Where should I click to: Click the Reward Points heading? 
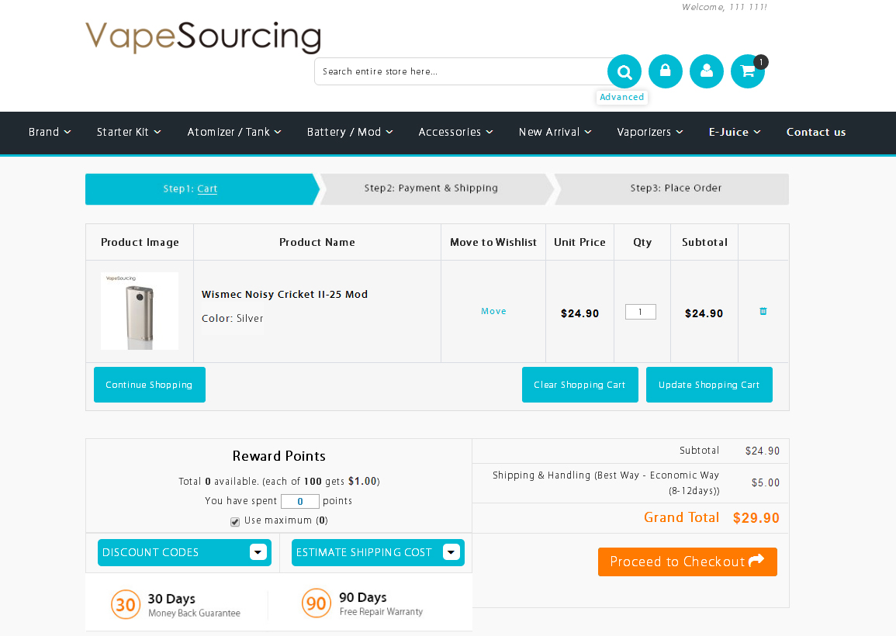(x=278, y=456)
